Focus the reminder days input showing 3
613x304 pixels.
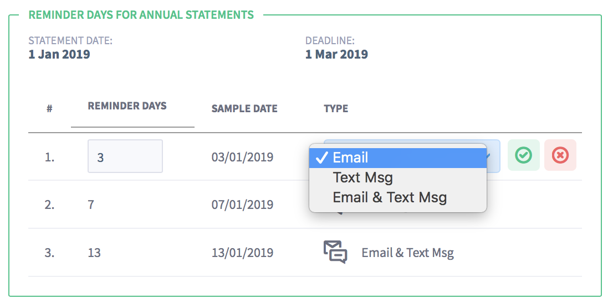click(125, 156)
